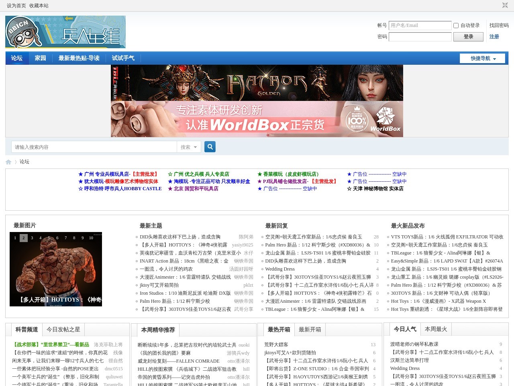Focus the 密码 input field
This screenshot has height=386, width=514.
[420, 37]
